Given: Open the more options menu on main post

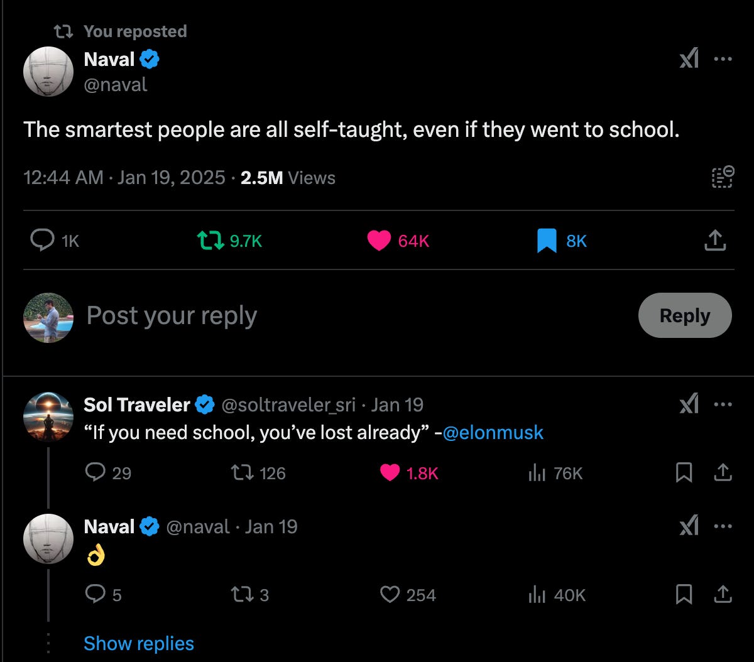Looking at the screenshot, I should coord(723,60).
